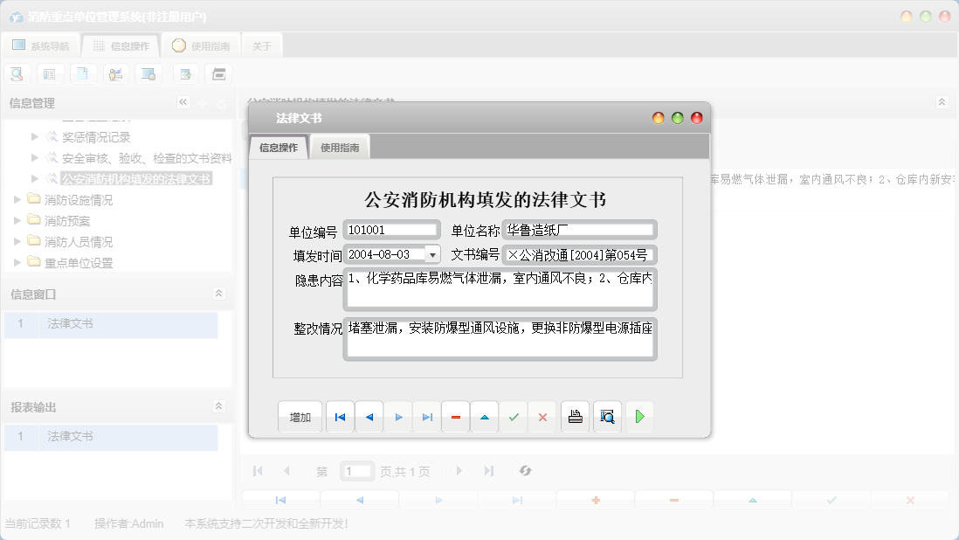The image size is (959, 540).
Task: Click inside the 单位编号 input field
Action: (389, 229)
